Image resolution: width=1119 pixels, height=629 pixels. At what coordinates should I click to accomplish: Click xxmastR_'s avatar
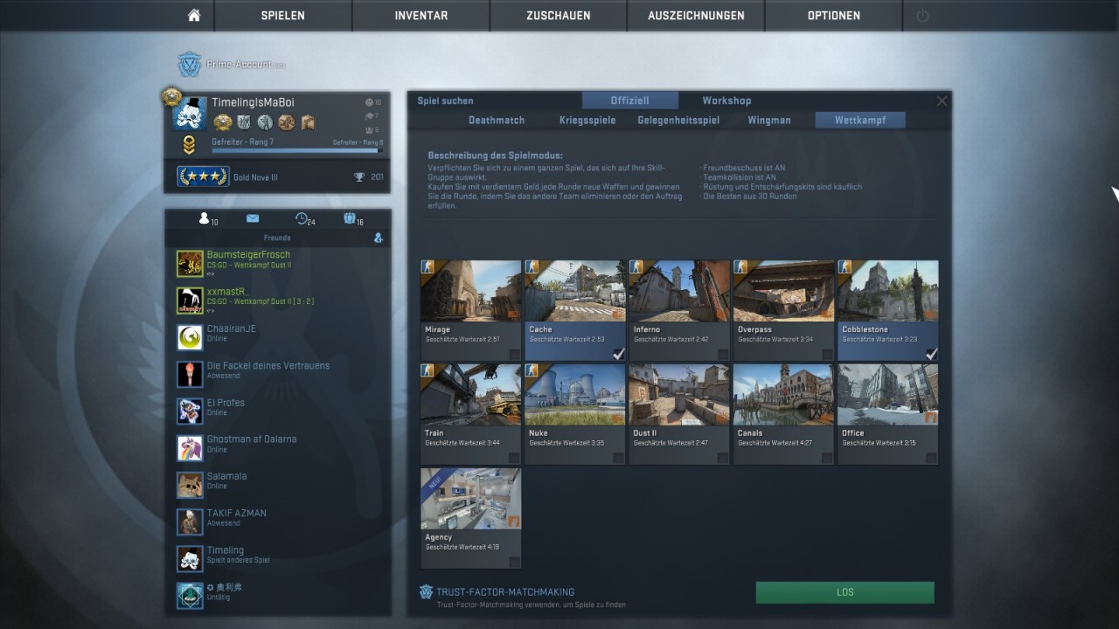point(190,301)
